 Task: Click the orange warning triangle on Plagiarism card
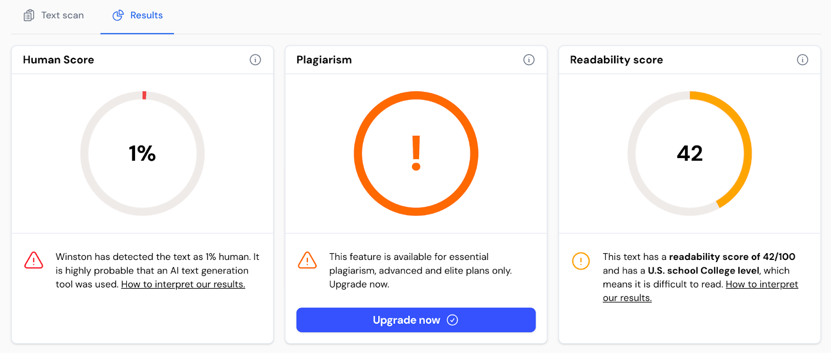click(307, 260)
